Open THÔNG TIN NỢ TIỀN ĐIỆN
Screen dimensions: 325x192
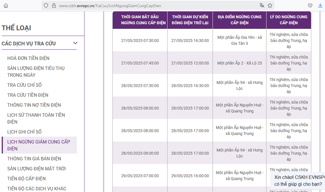(x=34, y=105)
